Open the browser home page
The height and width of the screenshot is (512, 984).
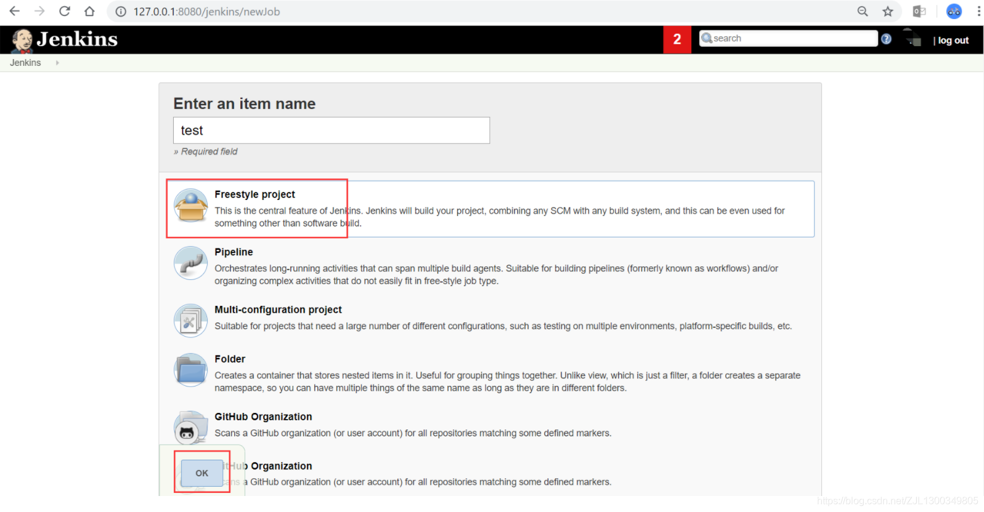89,11
